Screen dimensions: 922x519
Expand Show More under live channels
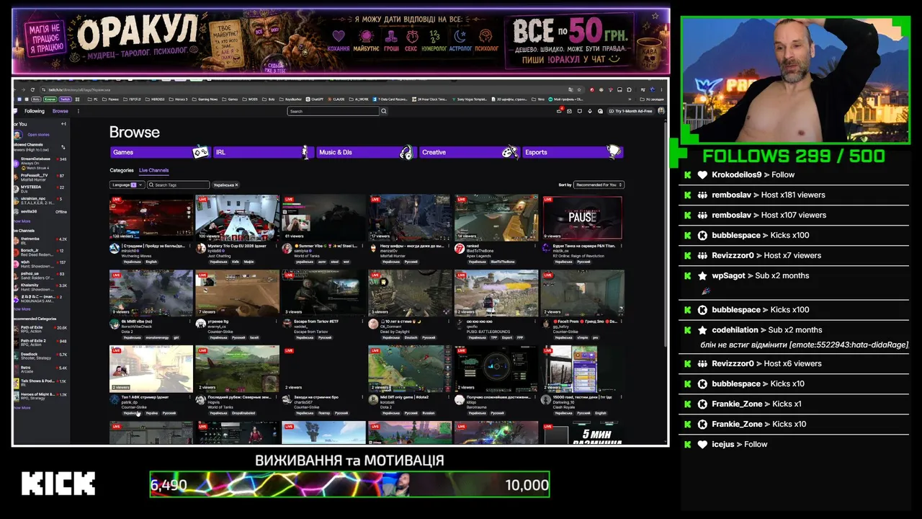tap(22, 309)
